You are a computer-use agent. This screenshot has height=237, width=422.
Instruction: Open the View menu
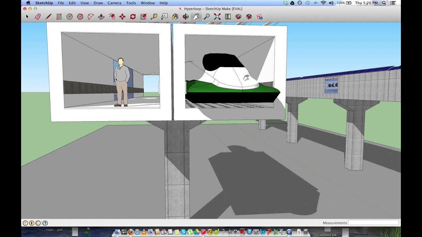[85, 3]
